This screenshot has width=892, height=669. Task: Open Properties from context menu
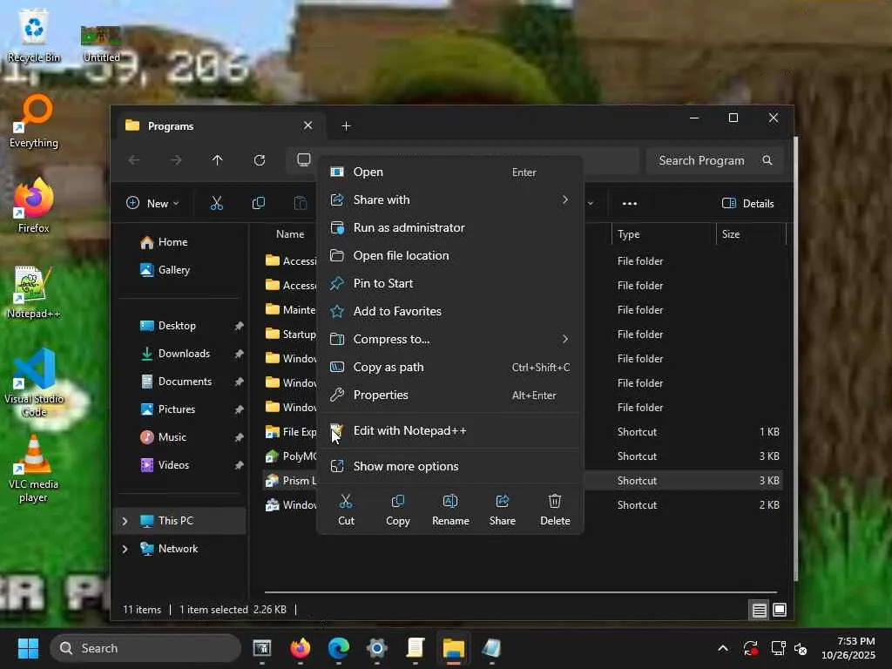coord(450,395)
